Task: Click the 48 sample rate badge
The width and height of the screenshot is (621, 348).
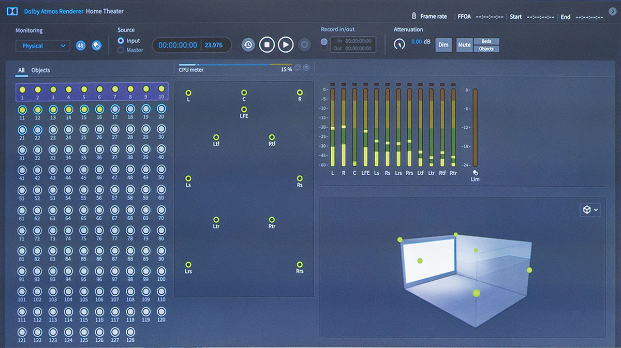Action: pyautogui.click(x=80, y=46)
